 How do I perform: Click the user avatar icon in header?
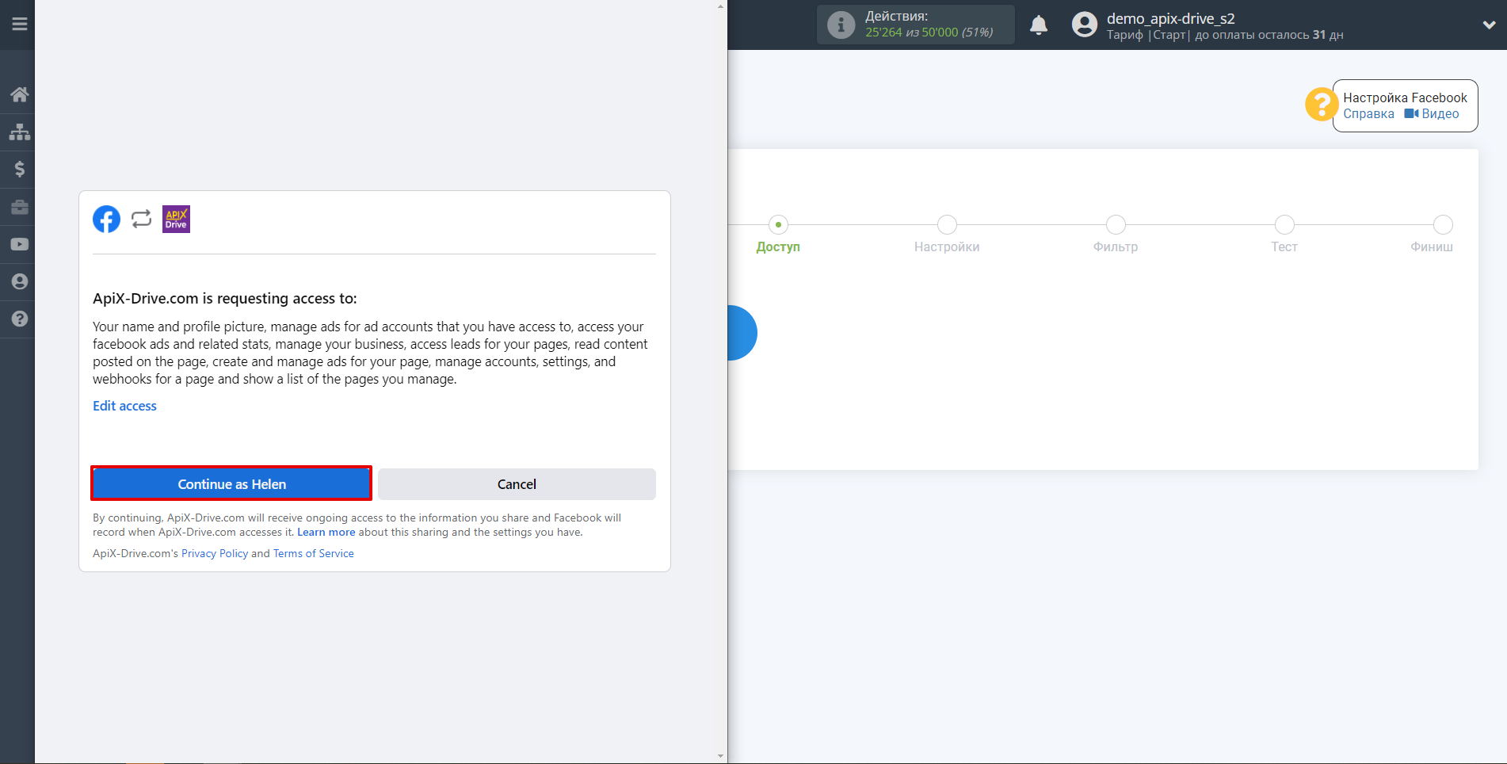point(1084,25)
